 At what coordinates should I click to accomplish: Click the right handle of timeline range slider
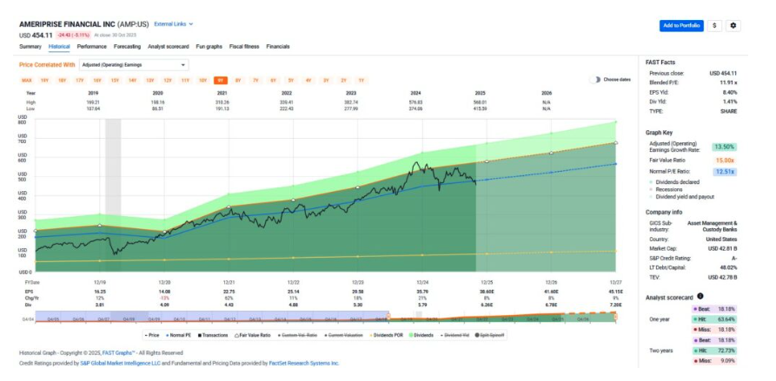coord(615,317)
